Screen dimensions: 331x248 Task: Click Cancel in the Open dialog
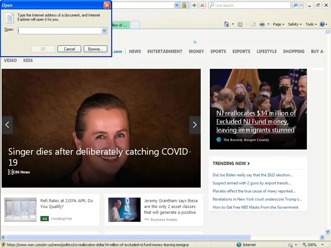[x=69, y=49]
